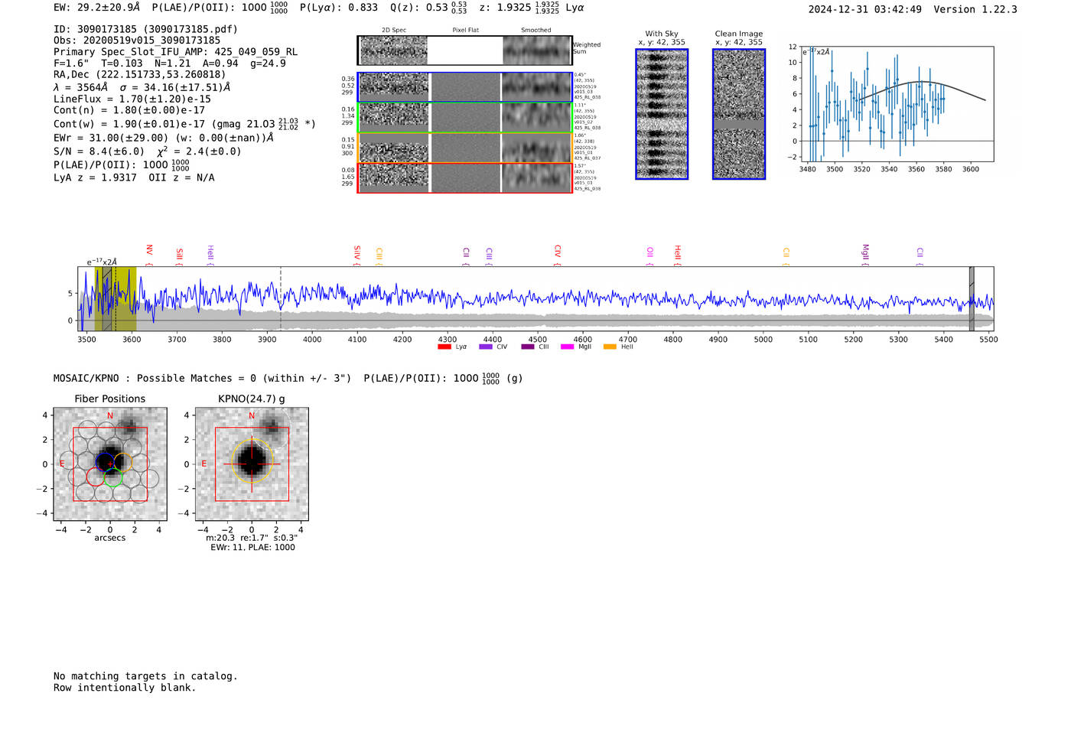
Task: Click the green-bordered fiber pixel flat
Action: (465, 118)
